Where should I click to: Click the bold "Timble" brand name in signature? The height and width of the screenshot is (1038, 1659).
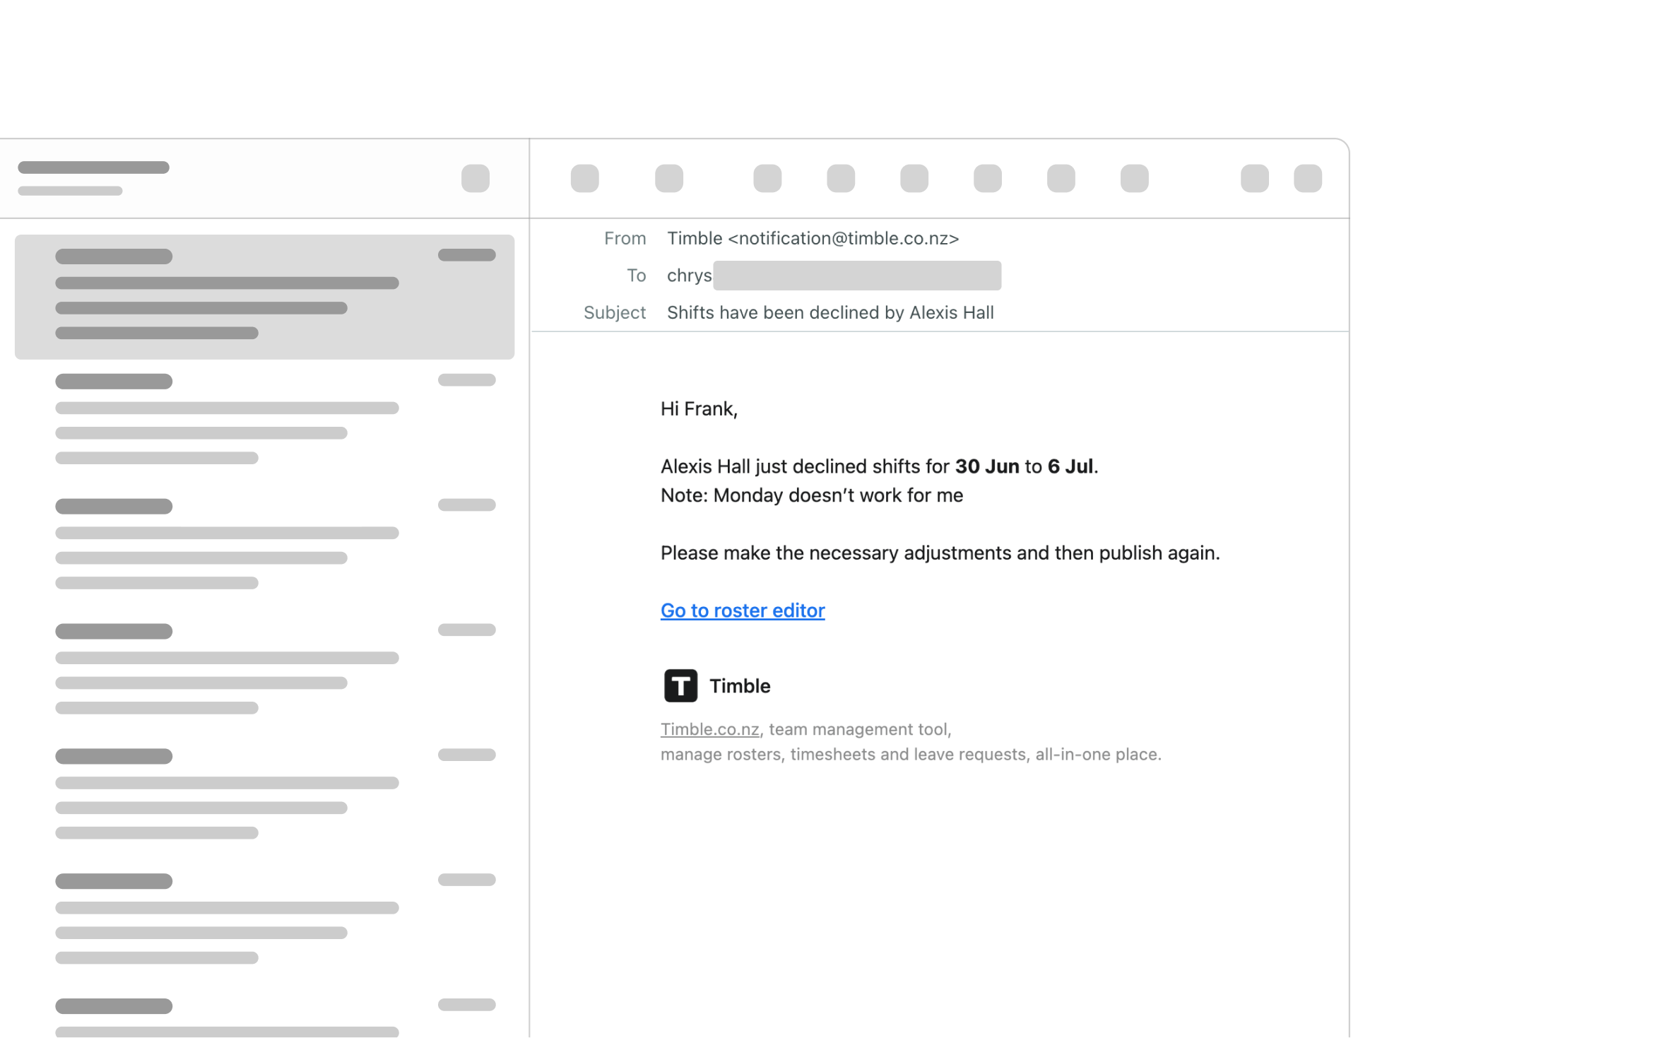(x=740, y=686)
